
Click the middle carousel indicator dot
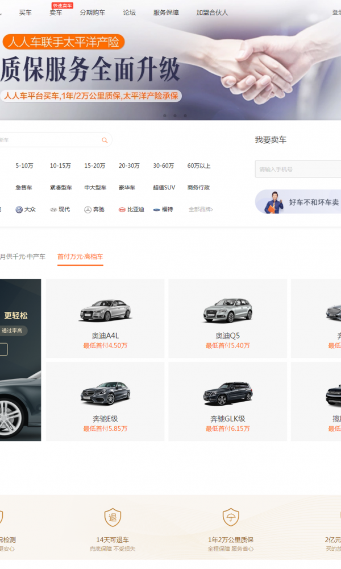tap(174, 116)
